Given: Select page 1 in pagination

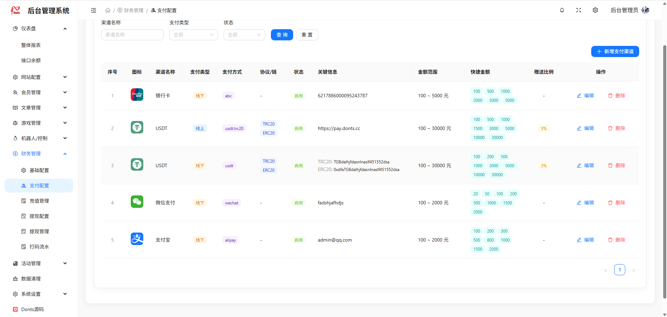Looking at the screenshot, I should [x=620, y=270].
